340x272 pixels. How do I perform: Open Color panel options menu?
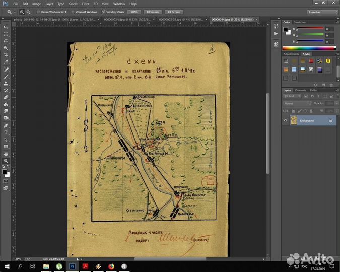coord(337,22)
